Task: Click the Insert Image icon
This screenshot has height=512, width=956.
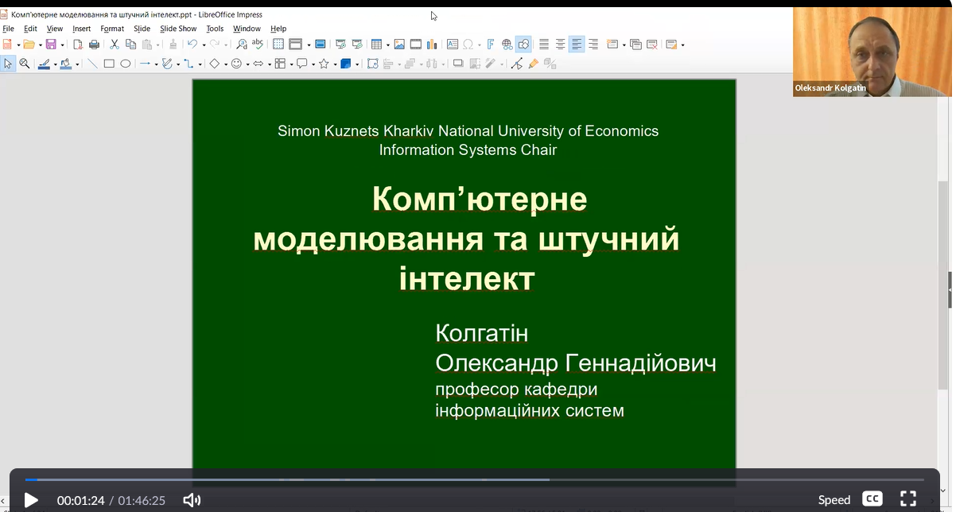Action: 399,45
